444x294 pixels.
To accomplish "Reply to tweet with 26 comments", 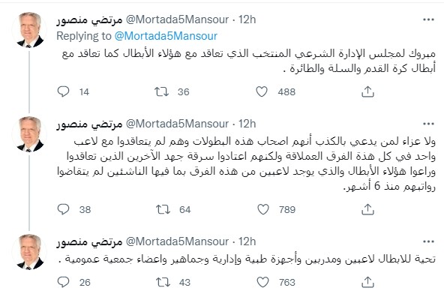I will 63,282.
